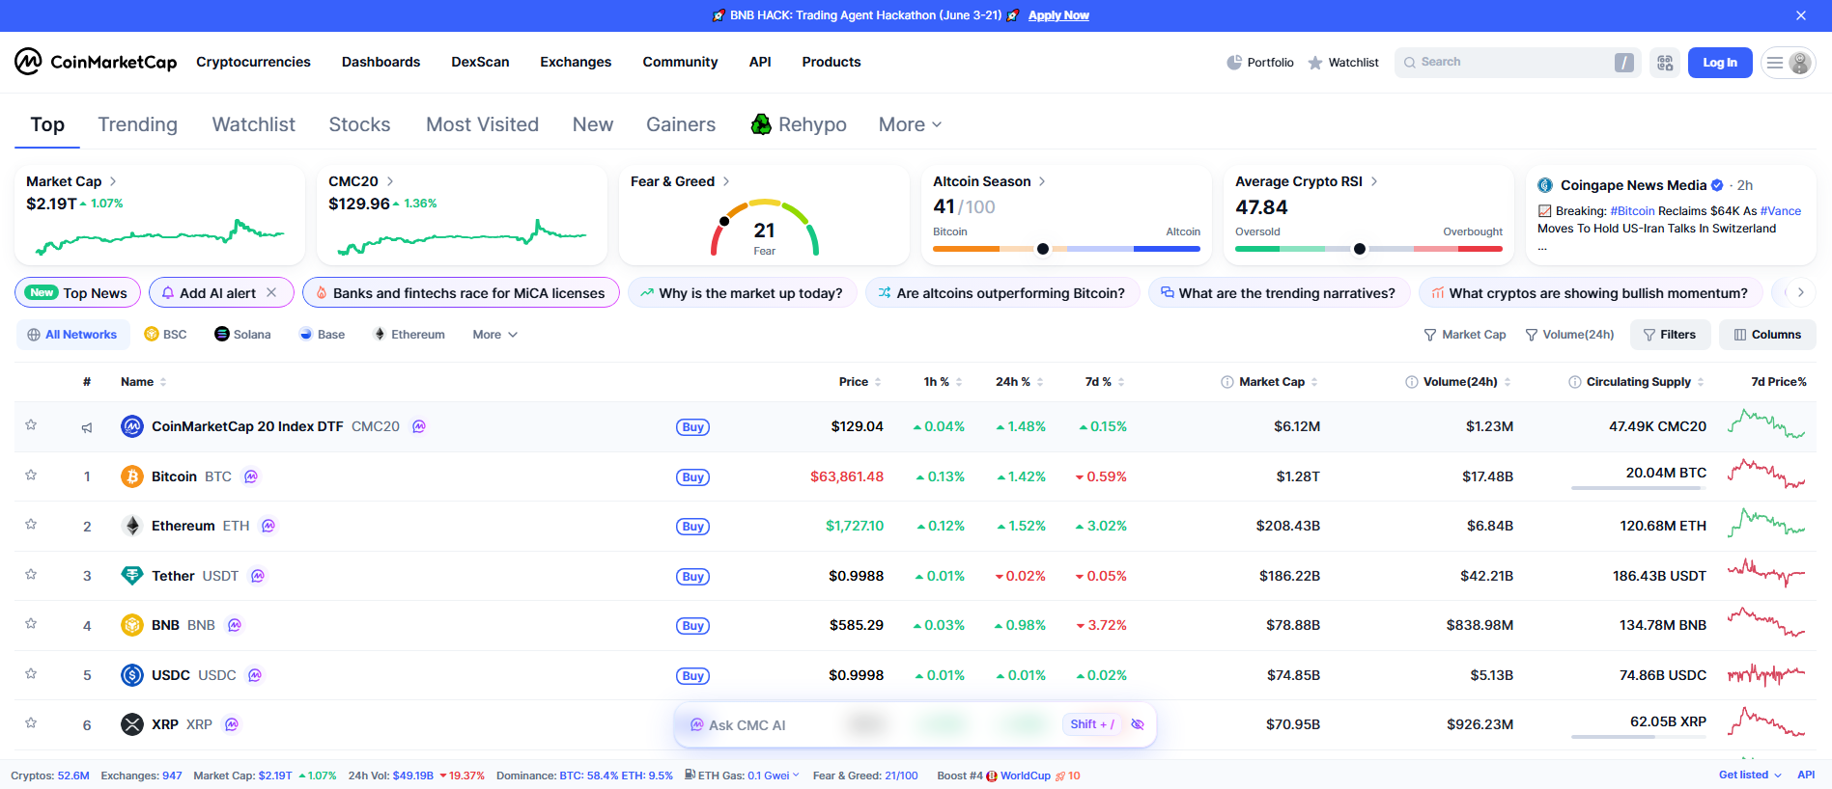Image resolution: width=1832 pixels, height=789 pixels.
Task: Click the CMC20 Index DTF logo
Action: point(132,426)
